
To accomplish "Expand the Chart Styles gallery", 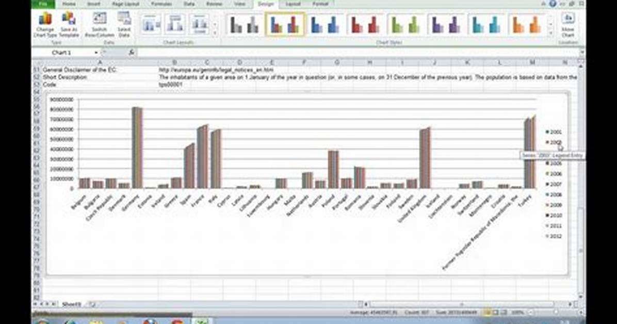I will click(550, 33).
